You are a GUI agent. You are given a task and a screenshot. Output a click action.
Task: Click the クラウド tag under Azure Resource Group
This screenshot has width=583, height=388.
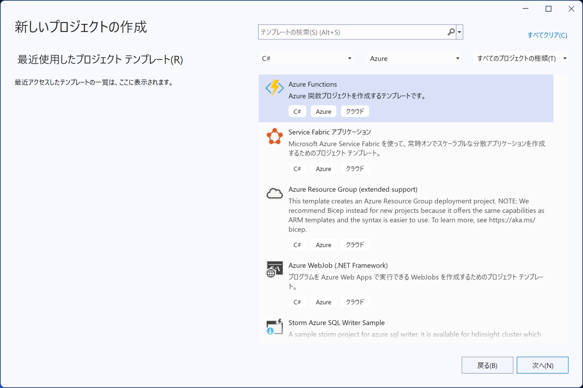pos(355,245)
